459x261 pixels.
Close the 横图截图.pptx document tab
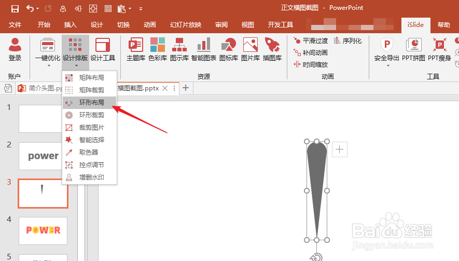165,88
